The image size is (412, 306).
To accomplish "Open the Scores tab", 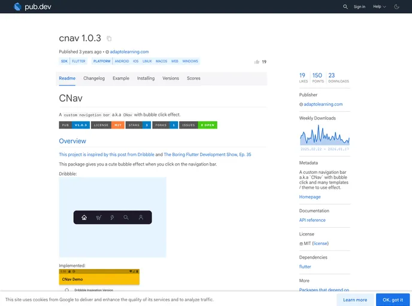I will point(193,78).
